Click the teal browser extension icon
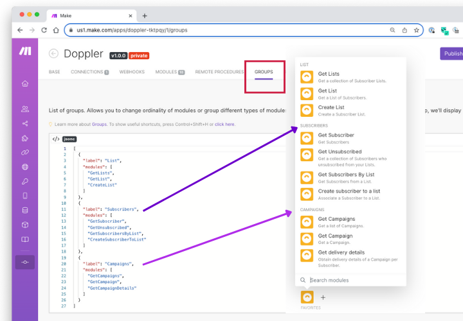The height and width of the screenshot is (321, 463). click(x=444, y=30)
